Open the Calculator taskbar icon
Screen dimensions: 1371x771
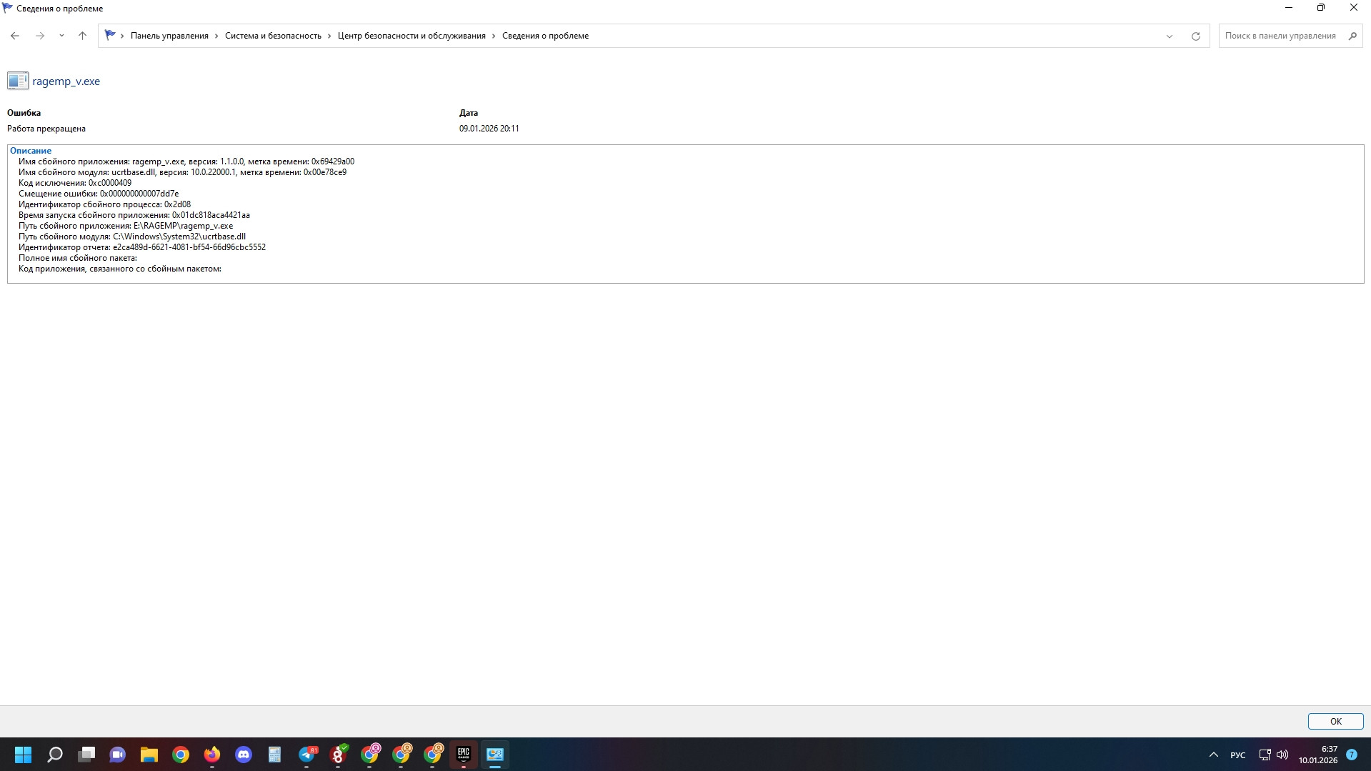tap(275, 755)
